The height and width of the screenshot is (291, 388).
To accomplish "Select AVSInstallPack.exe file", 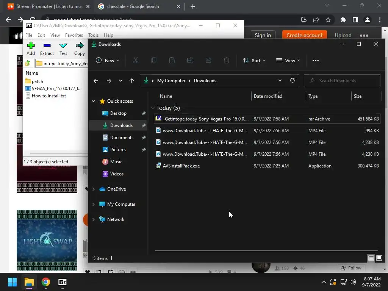I will click(x=267, y=166).
